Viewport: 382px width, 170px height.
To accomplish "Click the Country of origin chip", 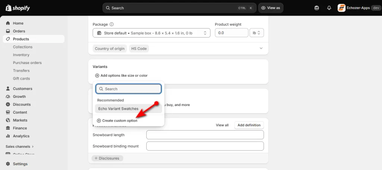I will tap(110, 49).
